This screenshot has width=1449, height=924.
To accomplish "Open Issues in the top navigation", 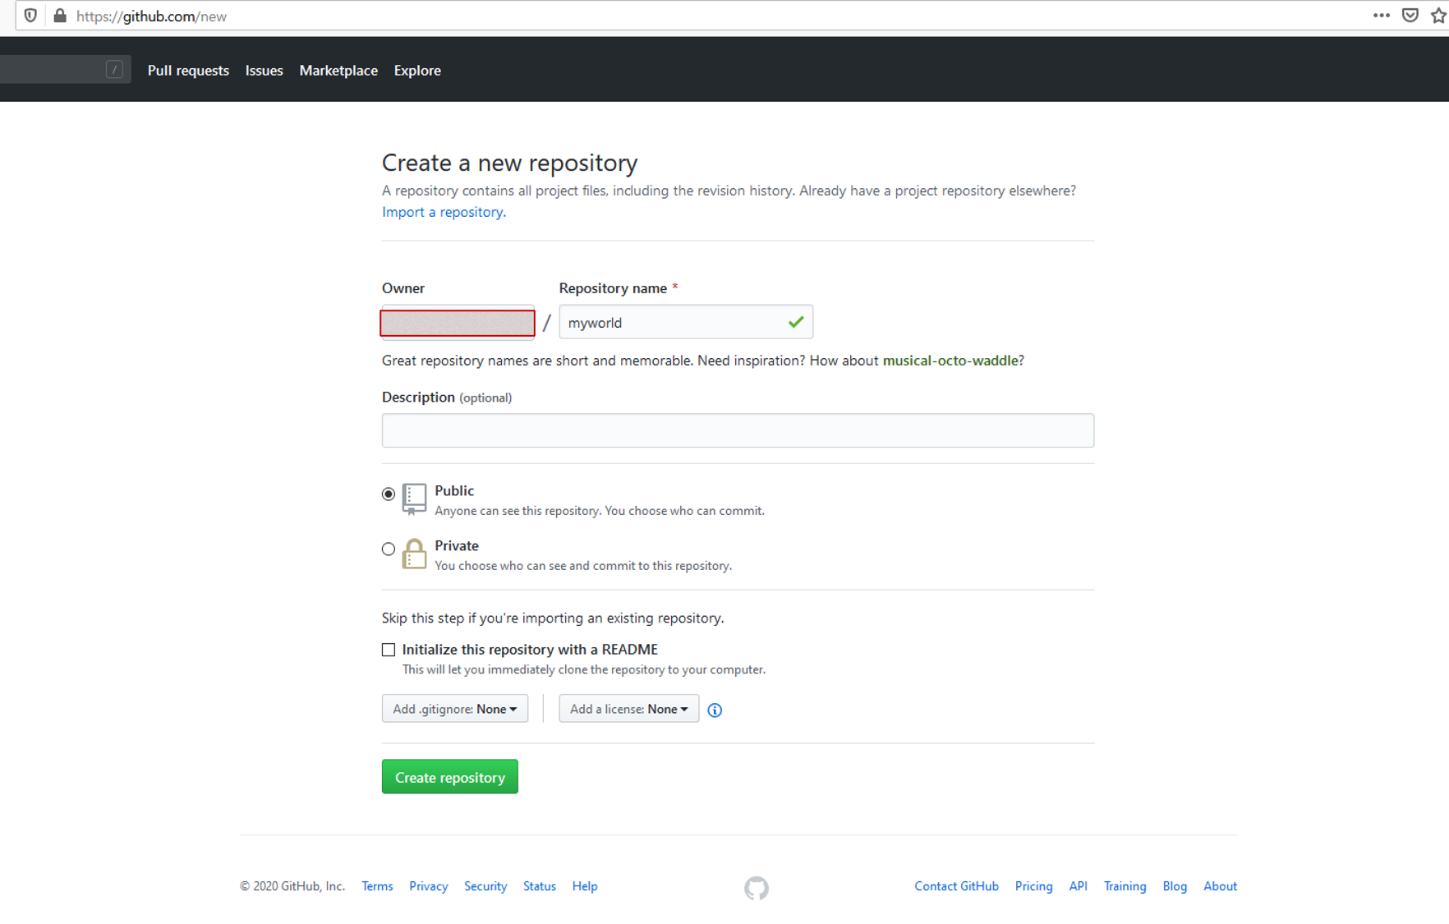I will [x=264, y=71].
